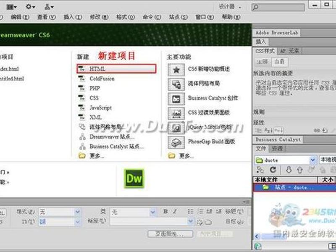Click the browse folder icon beside link field
Screen dimensions: 336x252
pos(208,222)
